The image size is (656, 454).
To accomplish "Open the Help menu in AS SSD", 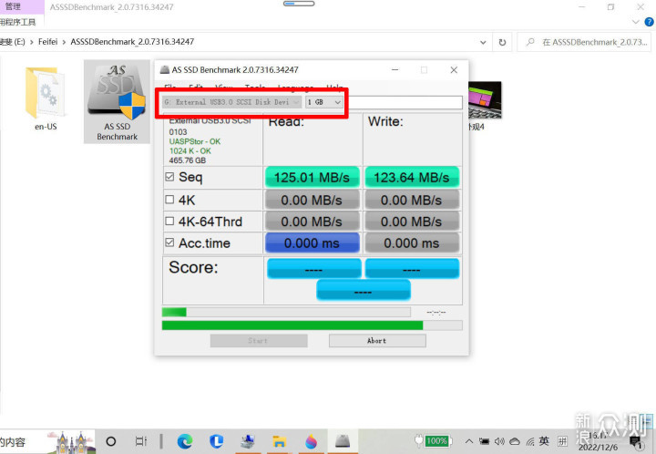I will (x=334, y=88).
